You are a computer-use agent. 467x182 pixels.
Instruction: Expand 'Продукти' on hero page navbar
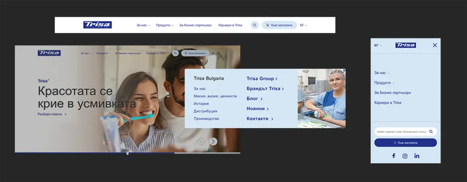click(x=103, y=53)
